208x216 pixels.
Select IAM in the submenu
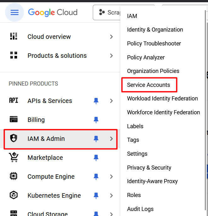tap(132, 16)
